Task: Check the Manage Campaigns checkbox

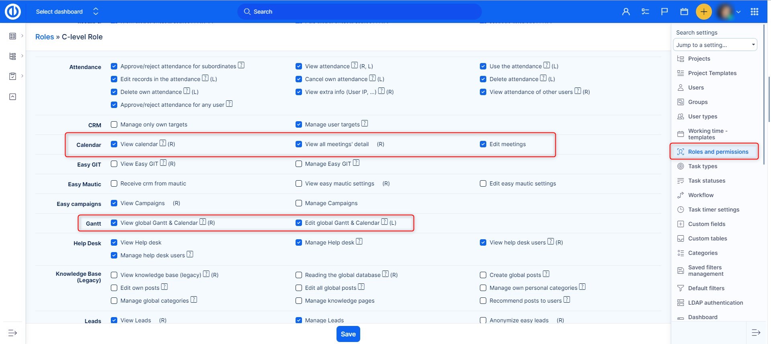Action: click(x=299, y=203)
